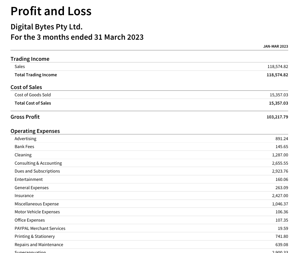Open the Repairs and Maintenance row
Viewport: 299px width, 253px height.
point(39,245)
